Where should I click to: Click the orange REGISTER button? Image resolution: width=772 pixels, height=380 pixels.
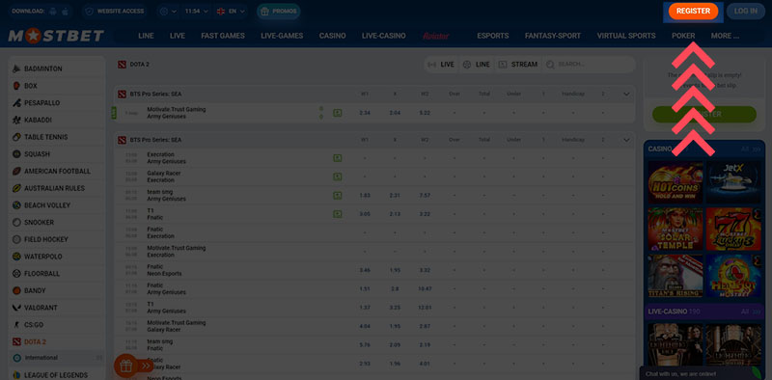coord(693,12)
